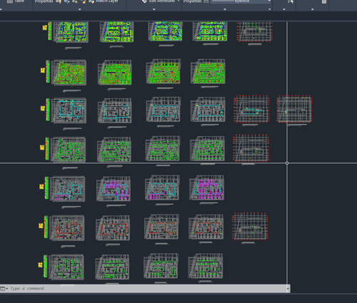Click the Table tool in the ribbon
This screenshot has height=303, width=357.
click(16, 1)
